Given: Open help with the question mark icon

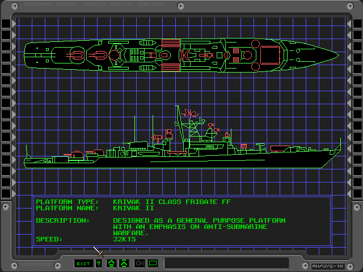Looking at the screenshot, I should click(99, 263).
